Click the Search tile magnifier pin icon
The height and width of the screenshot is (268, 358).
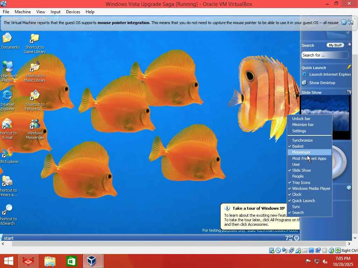click(x=349, y=45)
